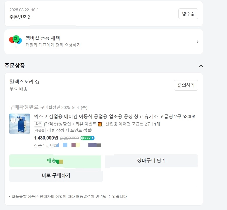This screenshot has width=227, height=210.
Task: Visit the 일렉스토리 seller name
Action: 22,82
